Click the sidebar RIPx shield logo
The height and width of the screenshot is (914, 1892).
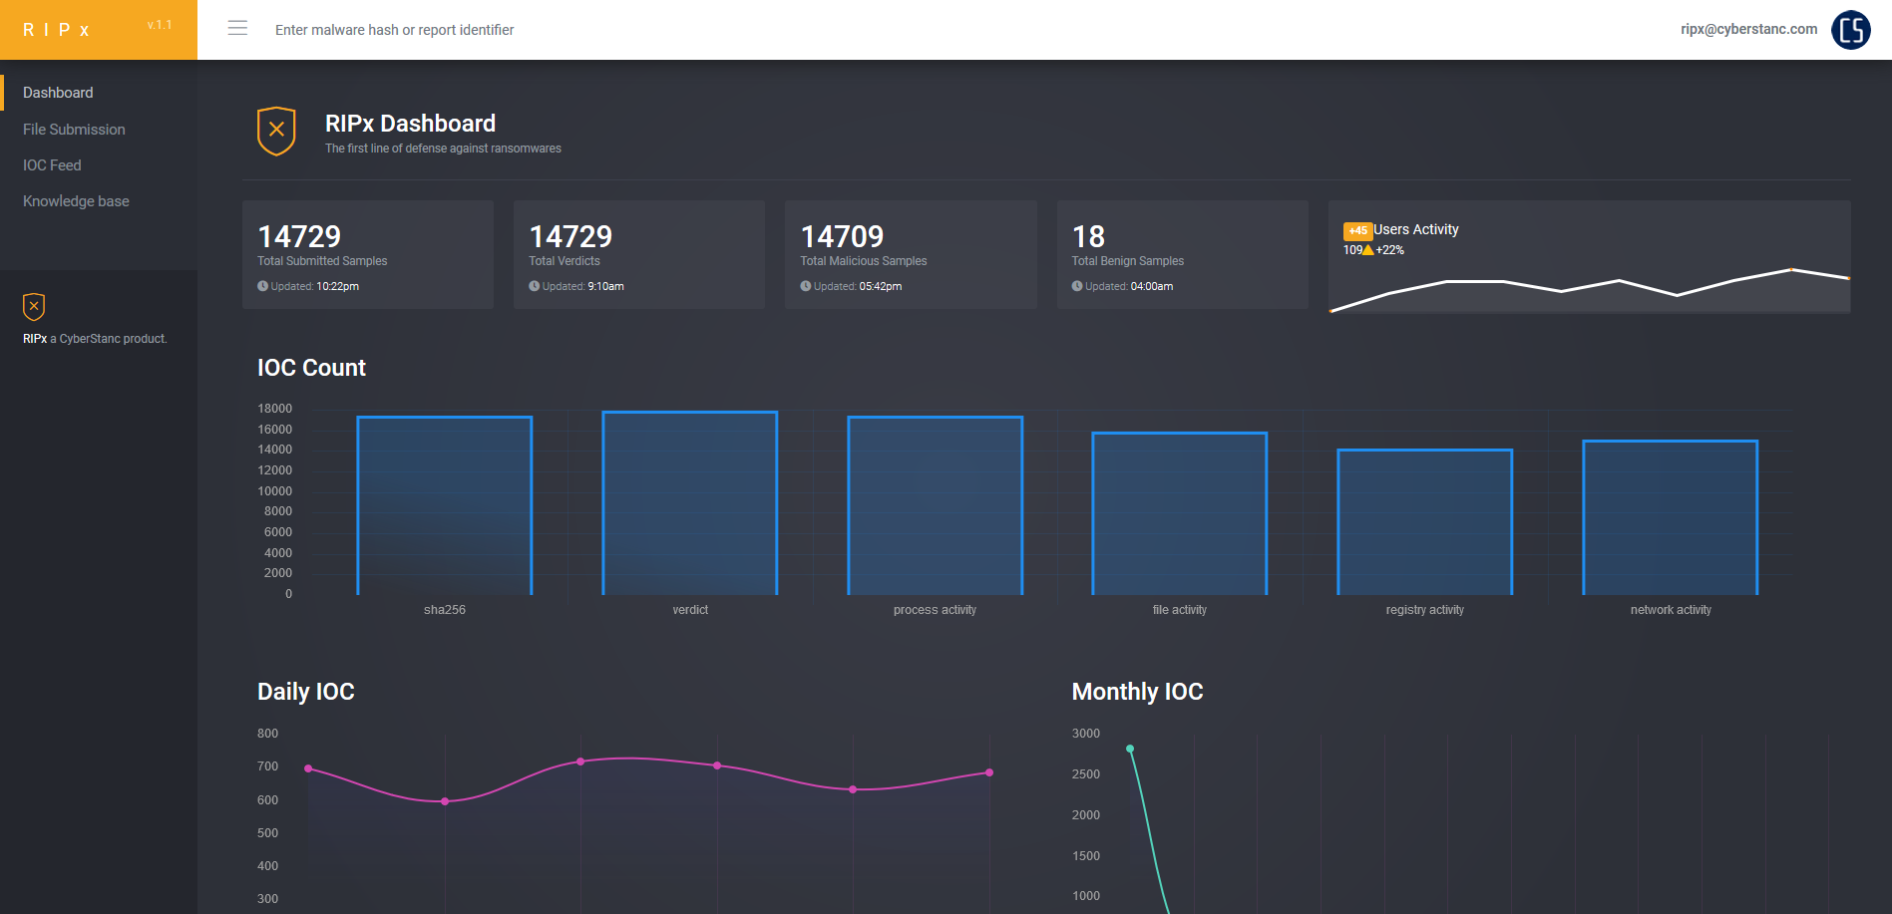pos(34,306)
